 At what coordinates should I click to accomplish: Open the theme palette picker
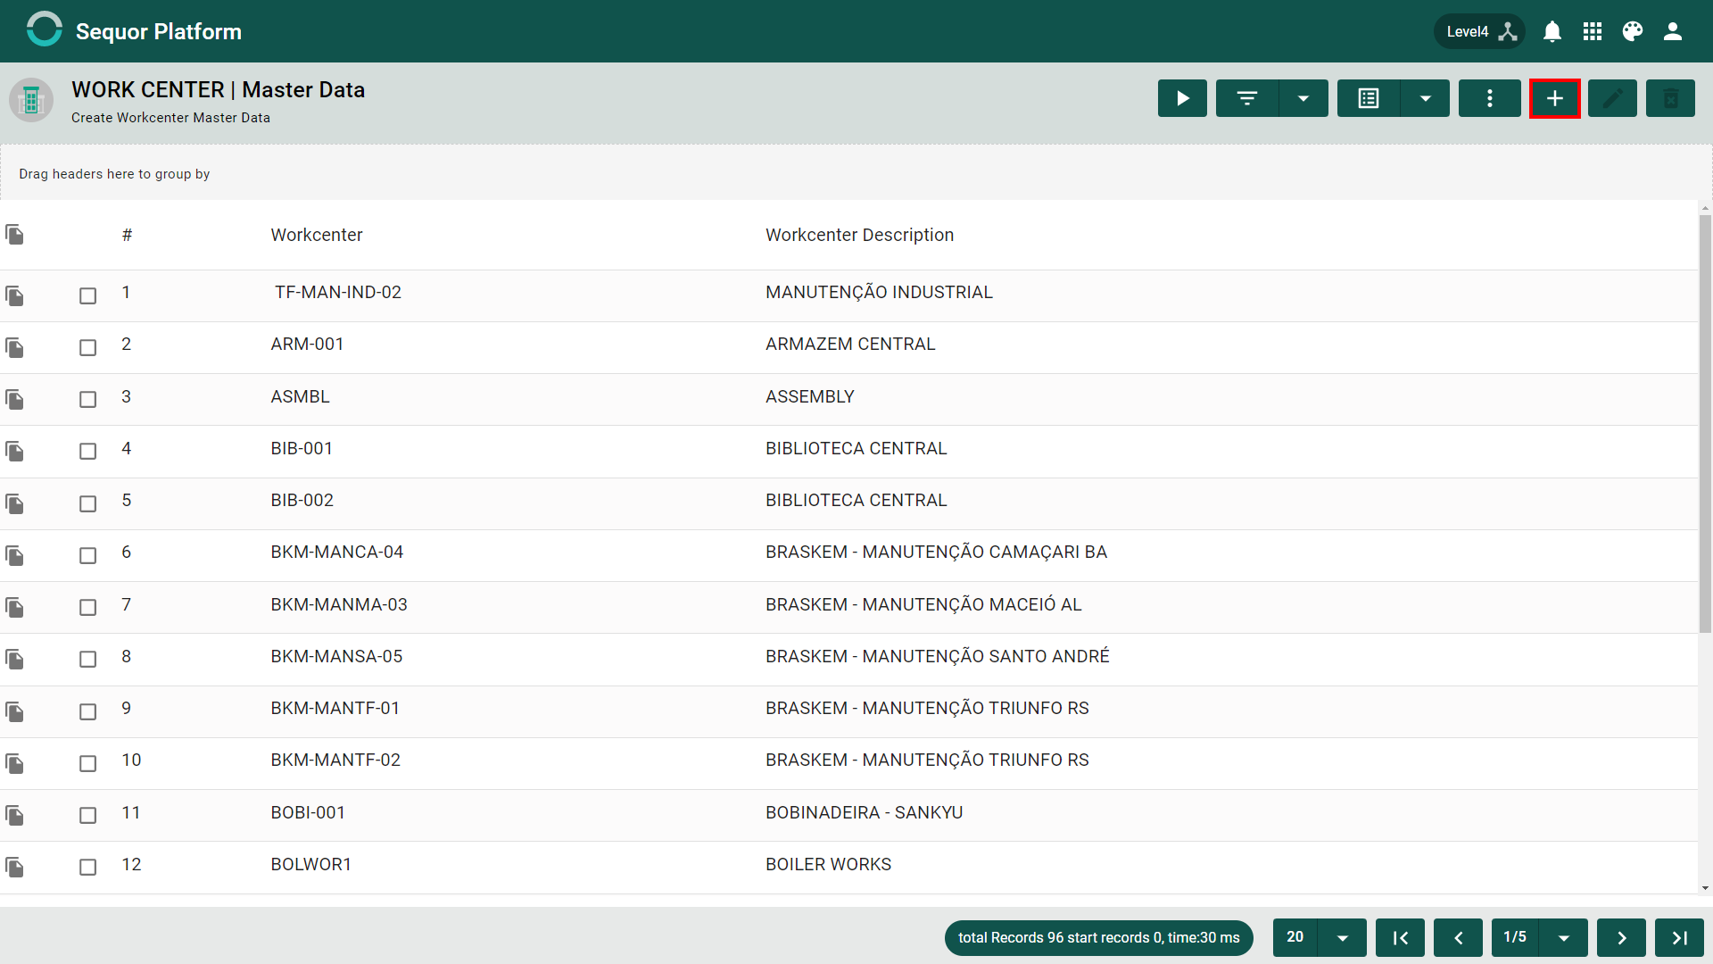click(x=1633, y=31)
